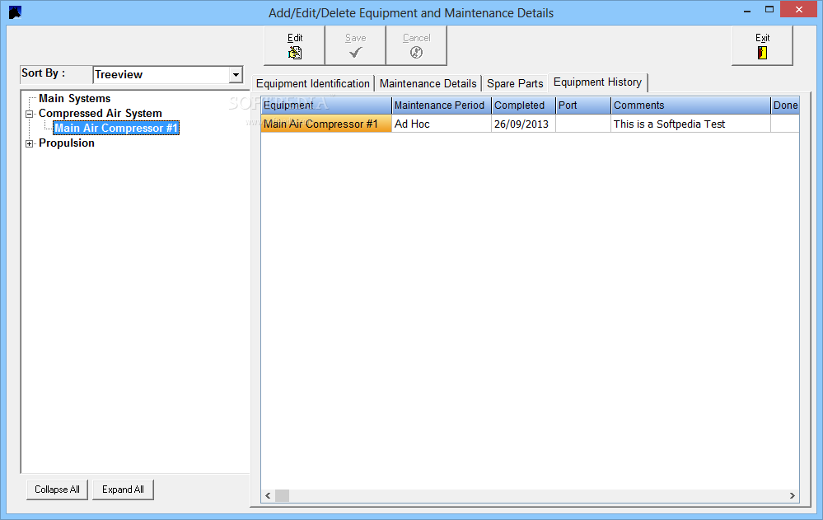Screen dimensions: 823x520
Task: Click the horizontal scrollbar right arrow
Action: pos(792,495)
